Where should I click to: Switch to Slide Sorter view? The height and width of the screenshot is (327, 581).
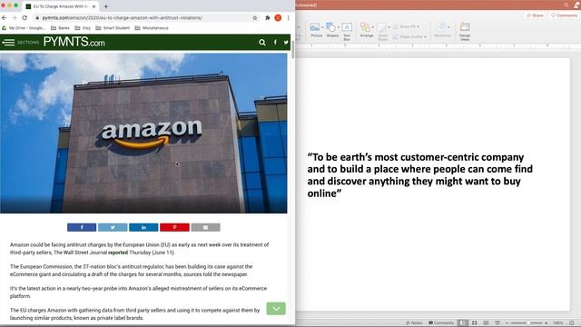474,323
